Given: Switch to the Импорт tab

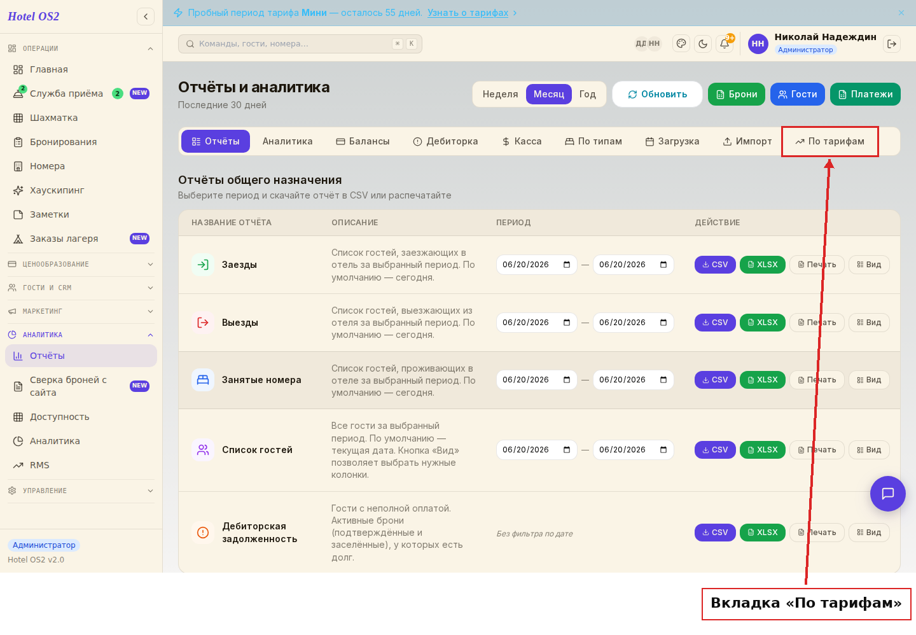Looking at the screenshot, I should (x=747, y=141).
